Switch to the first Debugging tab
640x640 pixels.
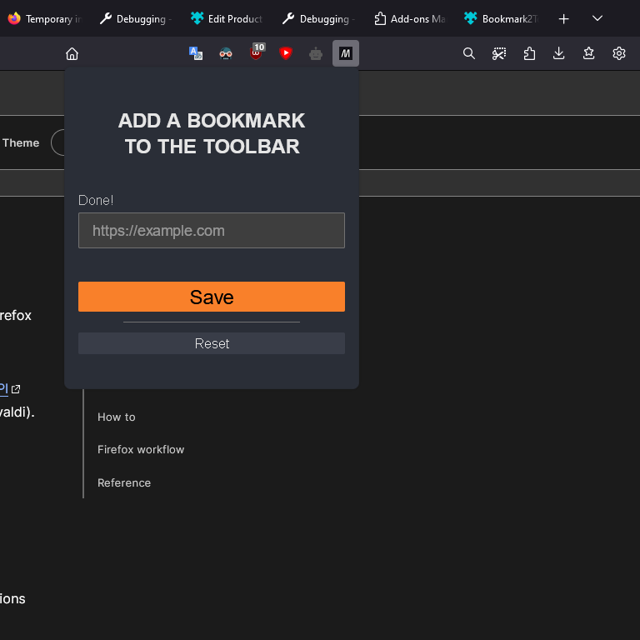pos(136,19)
